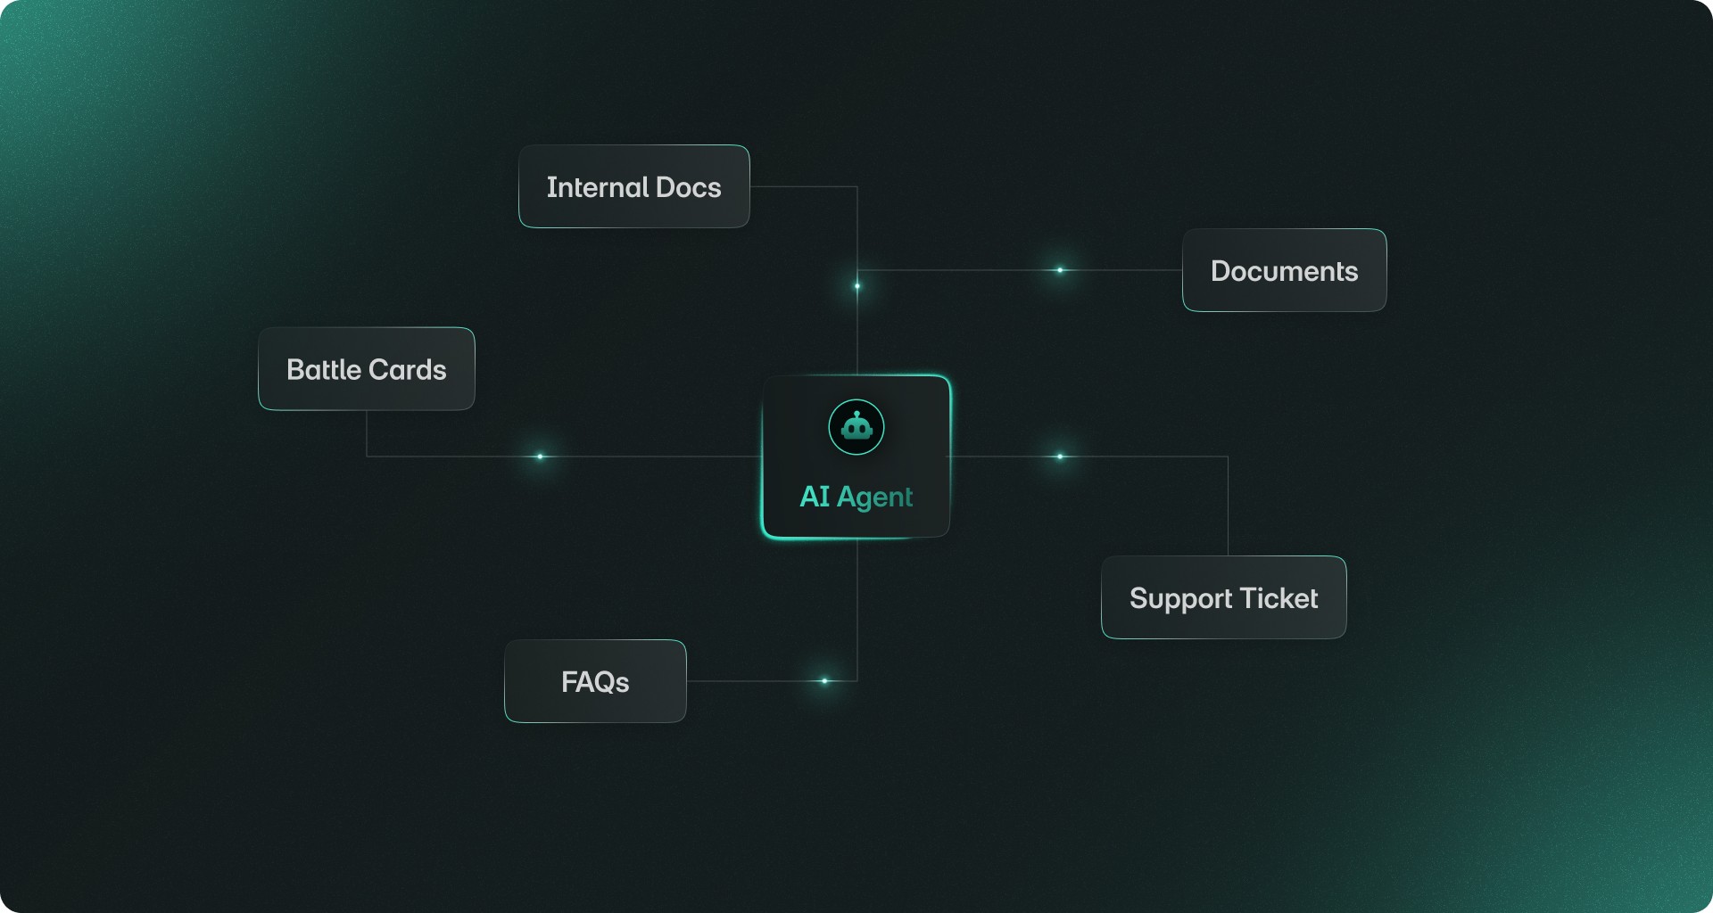The width and height of the screenshot is (1713, 913).
Task: Click the robot icon in AI Agent card
Action: click(856, 427)
